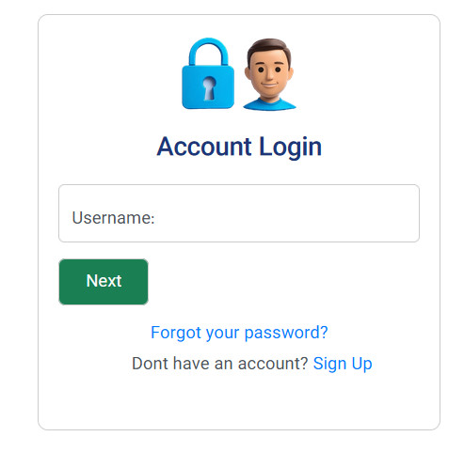The width and height of the screenshot is (464, 452).
Task: Click the Sign Up link
Action: [x=343, y=364]
